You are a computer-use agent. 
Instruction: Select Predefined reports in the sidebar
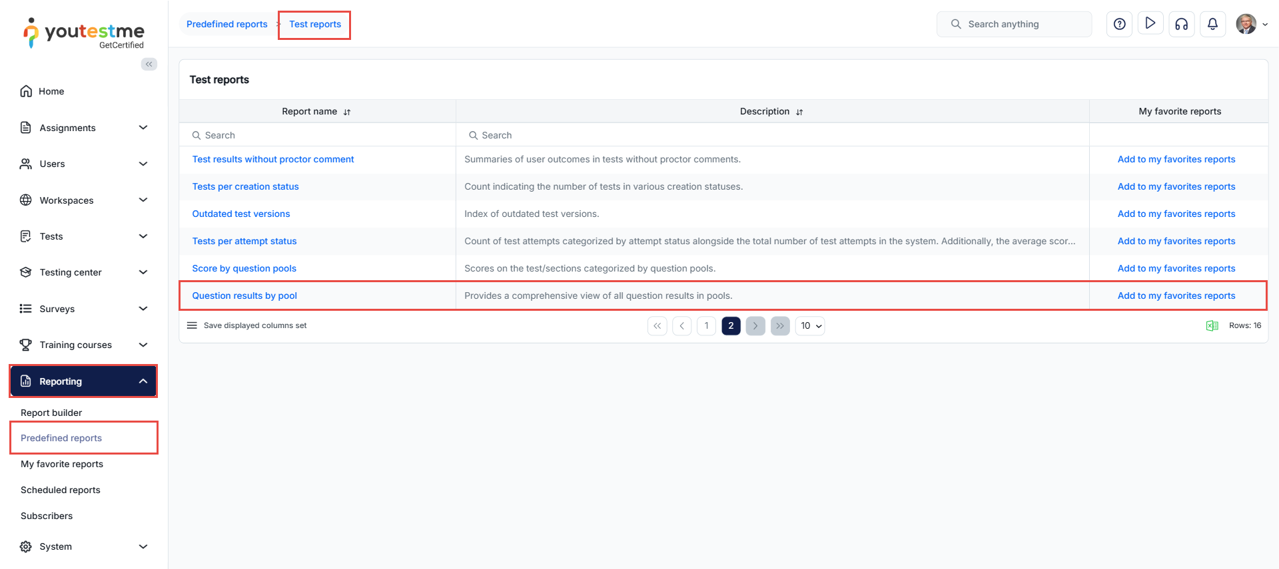pos(61,438)
